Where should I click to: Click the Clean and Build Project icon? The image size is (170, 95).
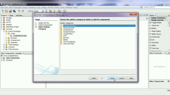tap(50, 11)
